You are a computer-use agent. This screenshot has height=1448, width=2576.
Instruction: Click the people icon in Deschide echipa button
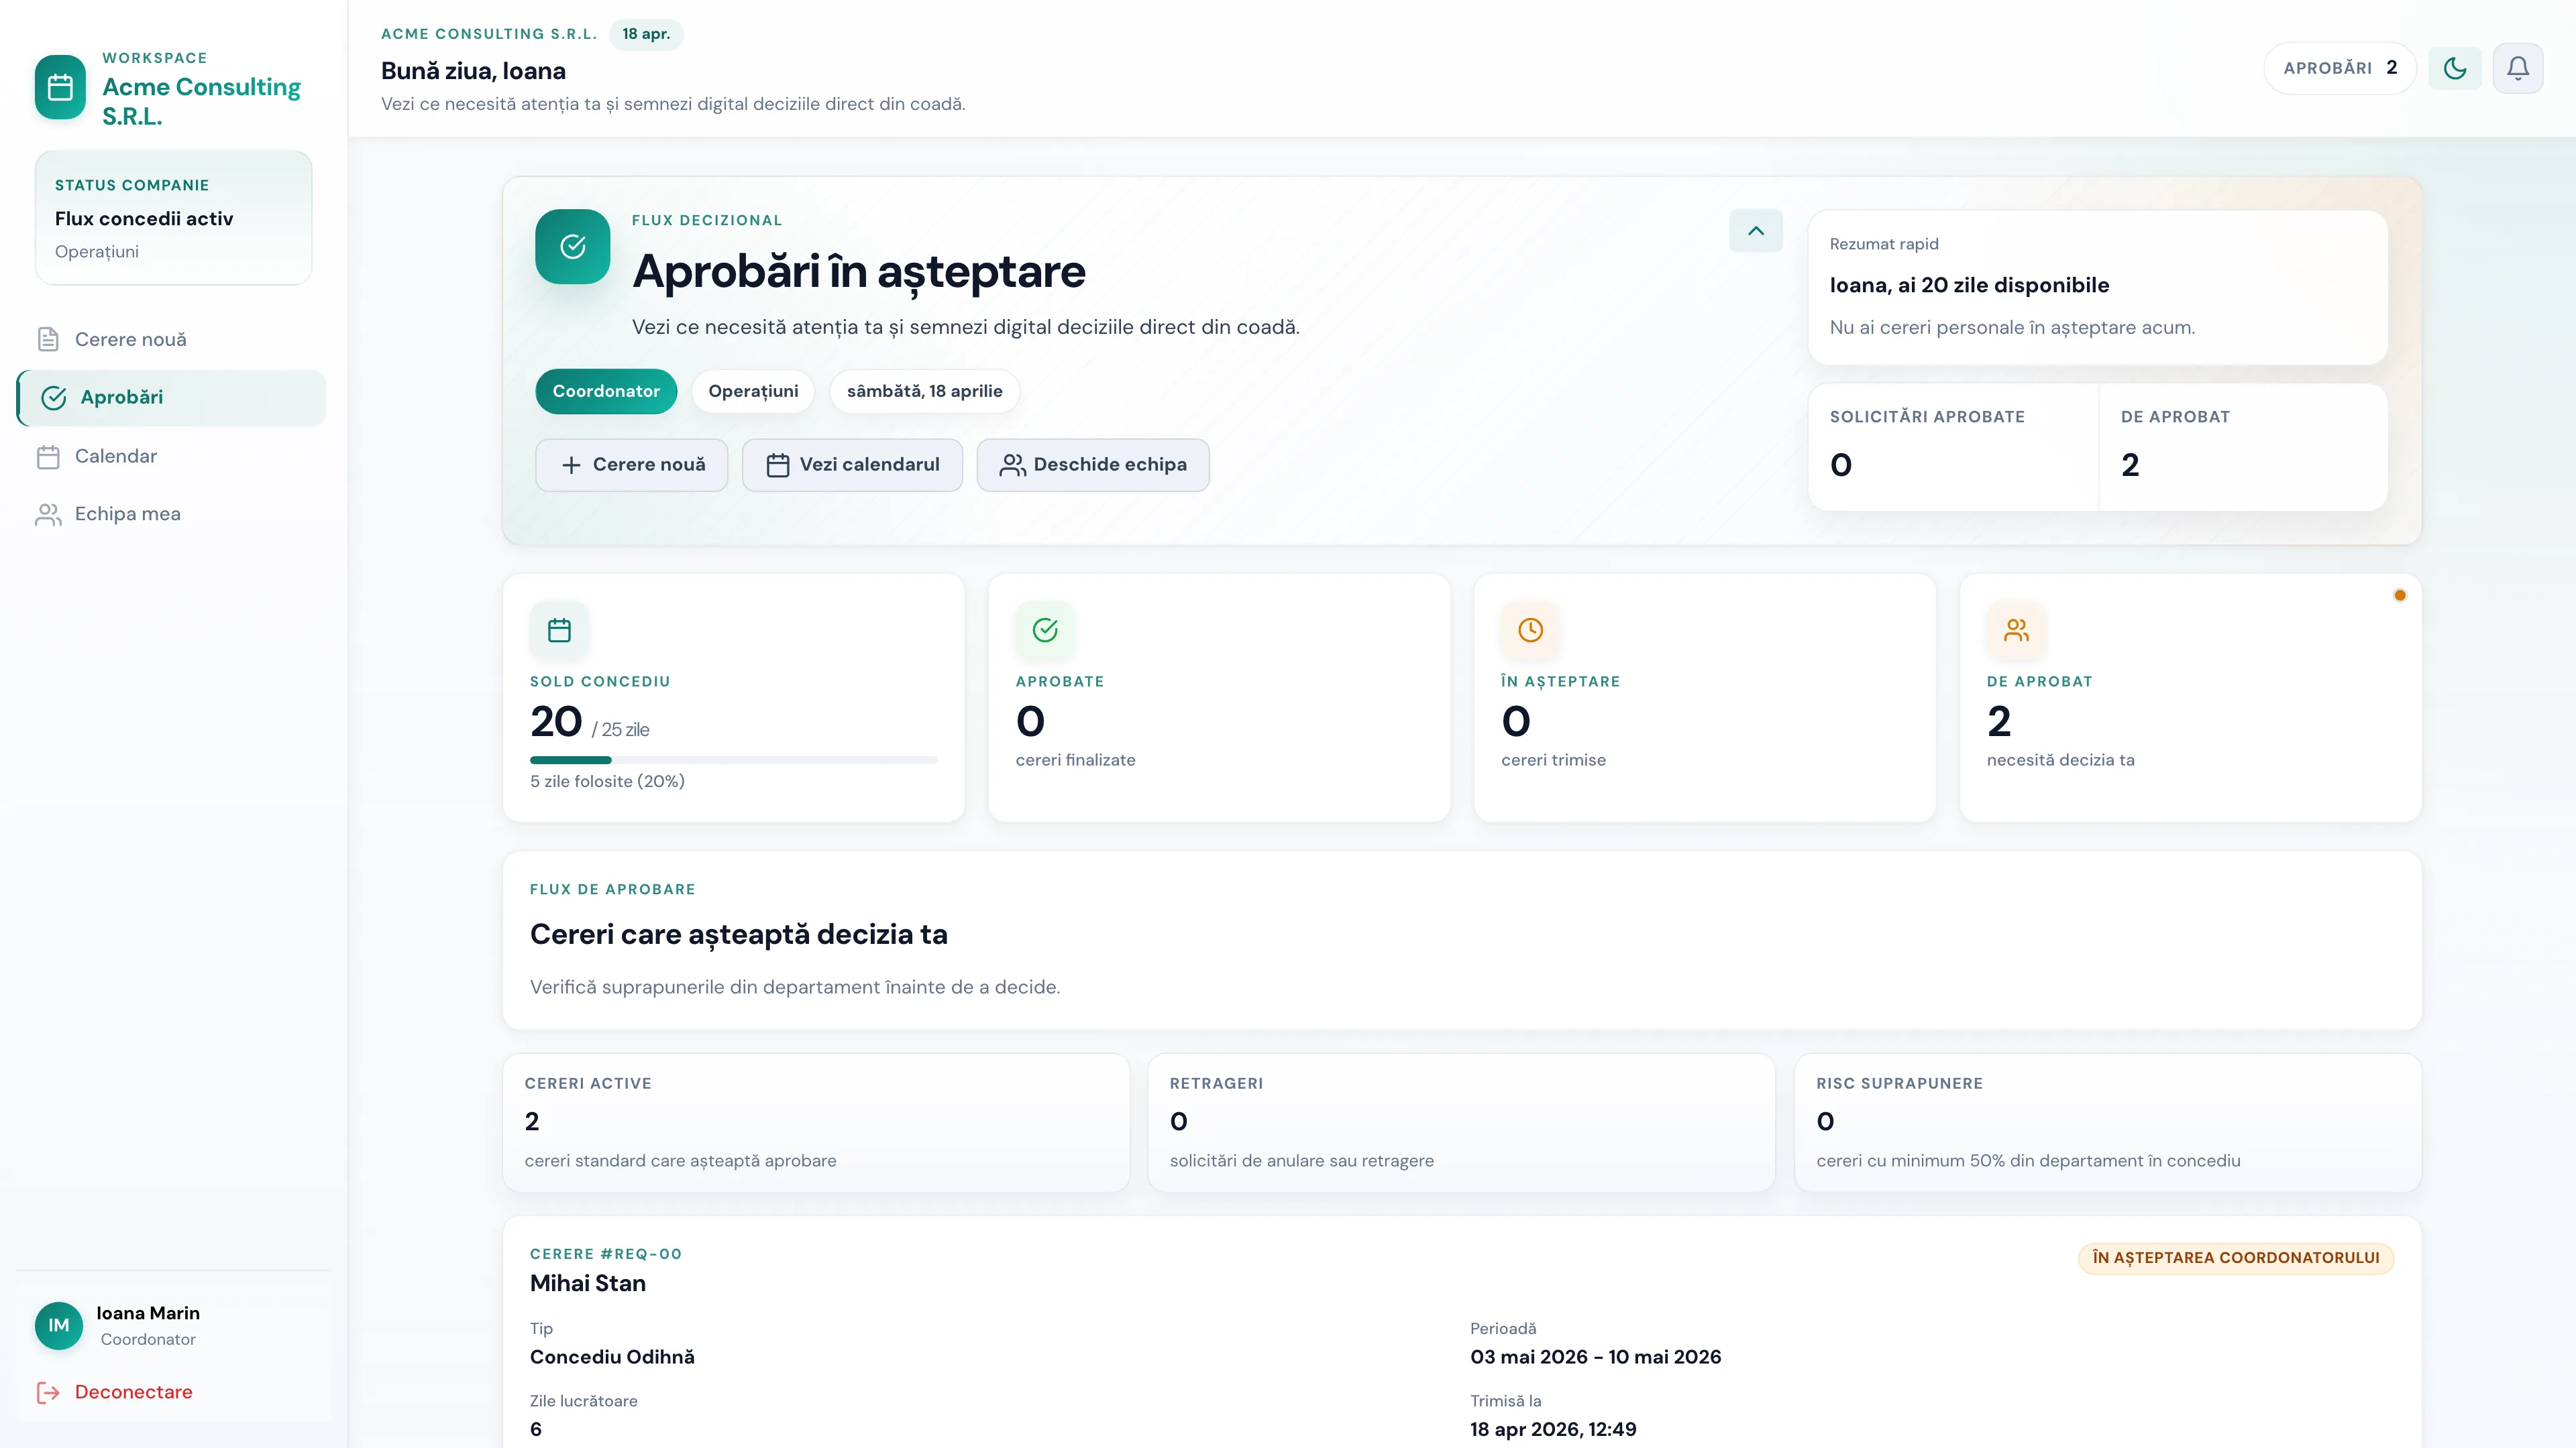pos(1012,466)
